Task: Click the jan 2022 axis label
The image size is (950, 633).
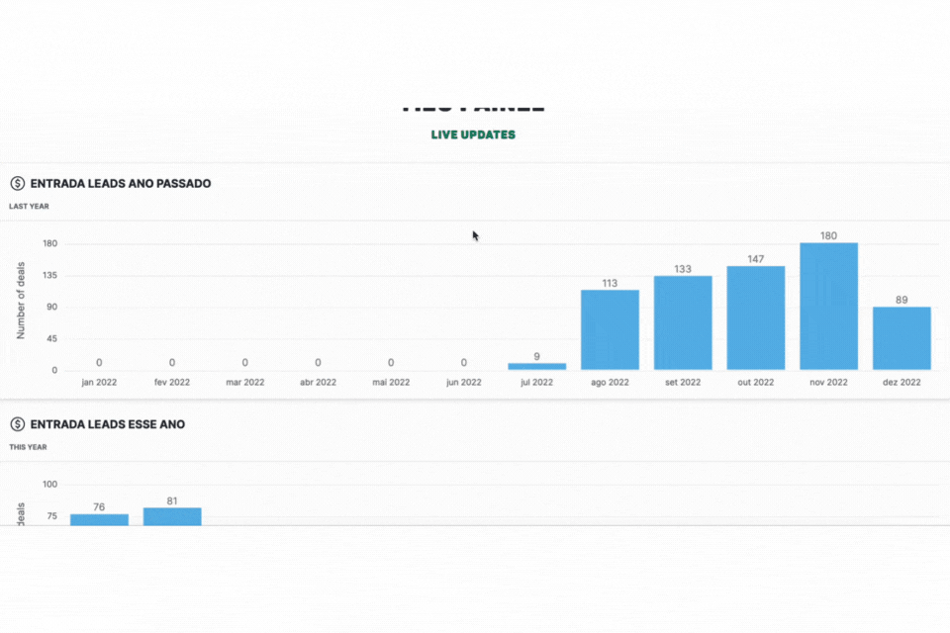Action: point(99,382)
